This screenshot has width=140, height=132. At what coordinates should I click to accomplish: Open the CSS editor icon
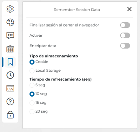(10, 88)
